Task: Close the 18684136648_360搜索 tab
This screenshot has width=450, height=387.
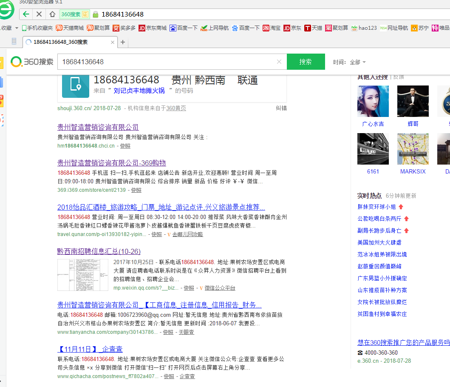Action: (x=113, y=42)
